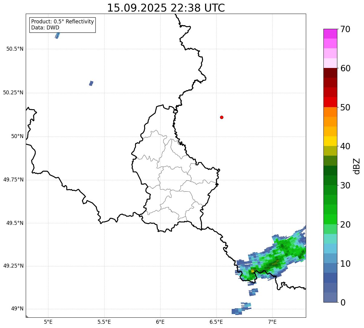Screen dimensions: 364x328
Task: Click the bright green colorbar segment above 20 dBZ
Action: 330,219
